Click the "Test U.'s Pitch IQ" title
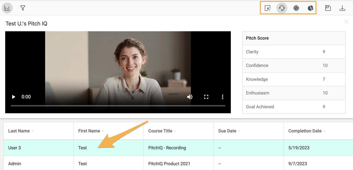This screenshot has width=353, height=170. (26, 24)
